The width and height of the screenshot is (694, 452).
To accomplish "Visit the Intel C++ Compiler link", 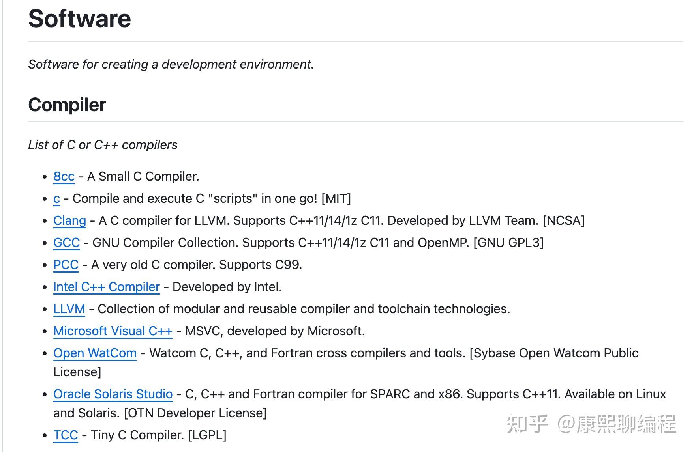I will (x=107, y=287).
